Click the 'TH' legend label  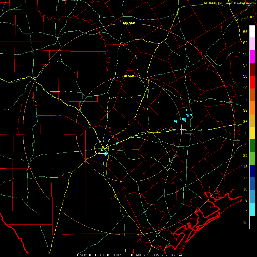(x=245, y=223)
